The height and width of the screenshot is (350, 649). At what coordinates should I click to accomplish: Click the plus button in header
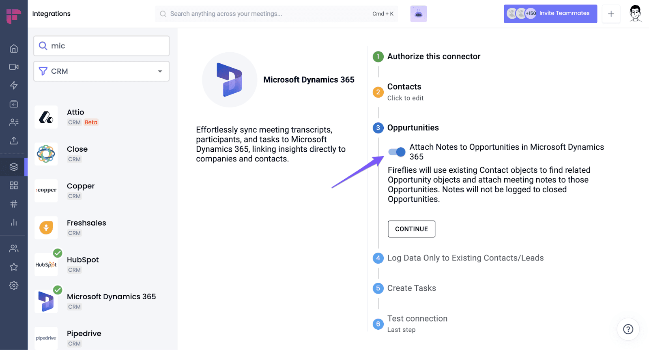tap(611, 14)
